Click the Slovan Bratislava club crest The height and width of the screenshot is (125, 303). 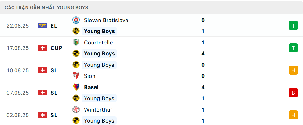(75, 20)
